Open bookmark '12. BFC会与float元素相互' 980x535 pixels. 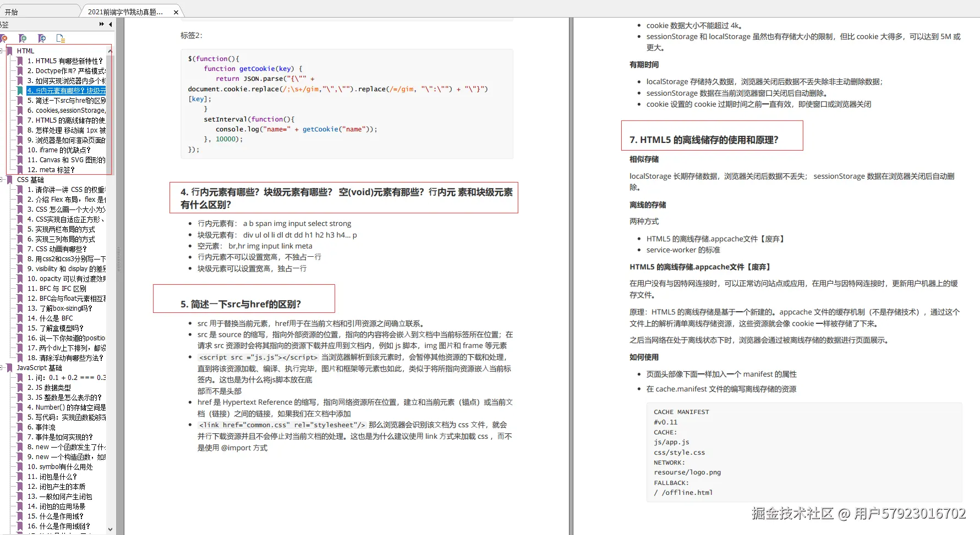(x=66, y=299)
